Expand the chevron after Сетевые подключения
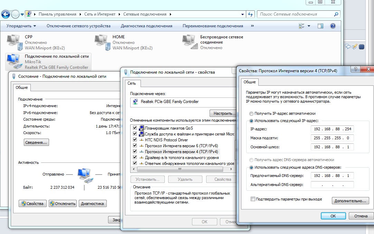 (170, 14)
